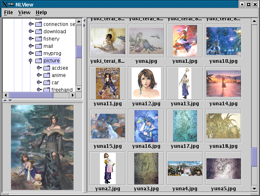Click the tree horizontal scrollbar right arrow
The image size is (260, 196).
click(73, 95)
